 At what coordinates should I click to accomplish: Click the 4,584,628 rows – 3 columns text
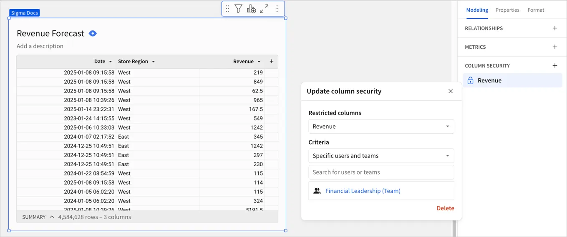click(x=95, y=217)
